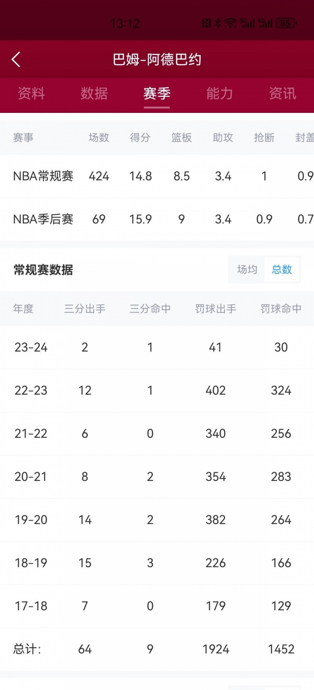314x690 pixels.
Task: Select the 总数 totals toggle
Action: (282, 270)
